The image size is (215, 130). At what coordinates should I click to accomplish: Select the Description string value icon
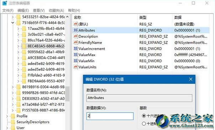(76, 36)
